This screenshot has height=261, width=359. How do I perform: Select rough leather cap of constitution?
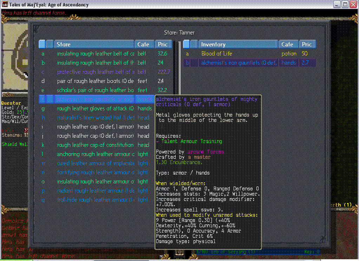pos(97,145)
